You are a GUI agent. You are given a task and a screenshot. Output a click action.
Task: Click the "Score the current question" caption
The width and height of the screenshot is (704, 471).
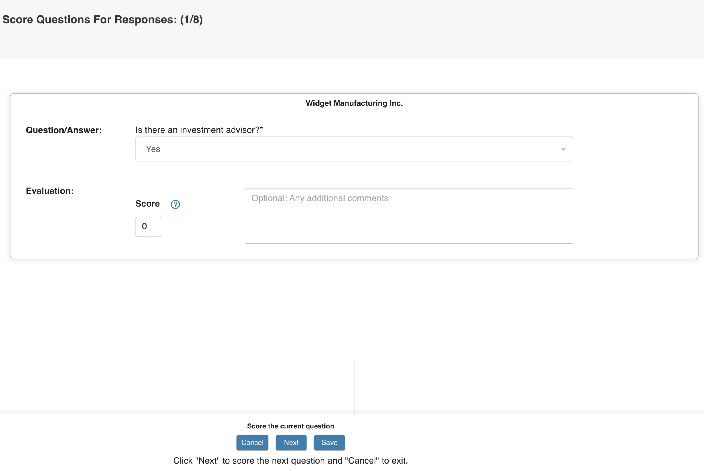(x=290, y=426)
